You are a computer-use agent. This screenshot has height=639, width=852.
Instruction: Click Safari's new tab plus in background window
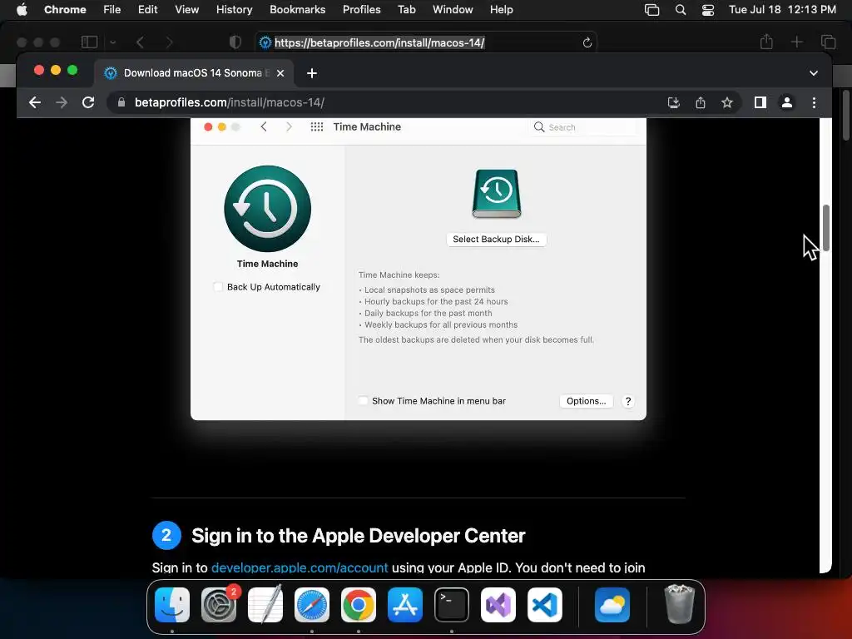[x=796, y=42]
